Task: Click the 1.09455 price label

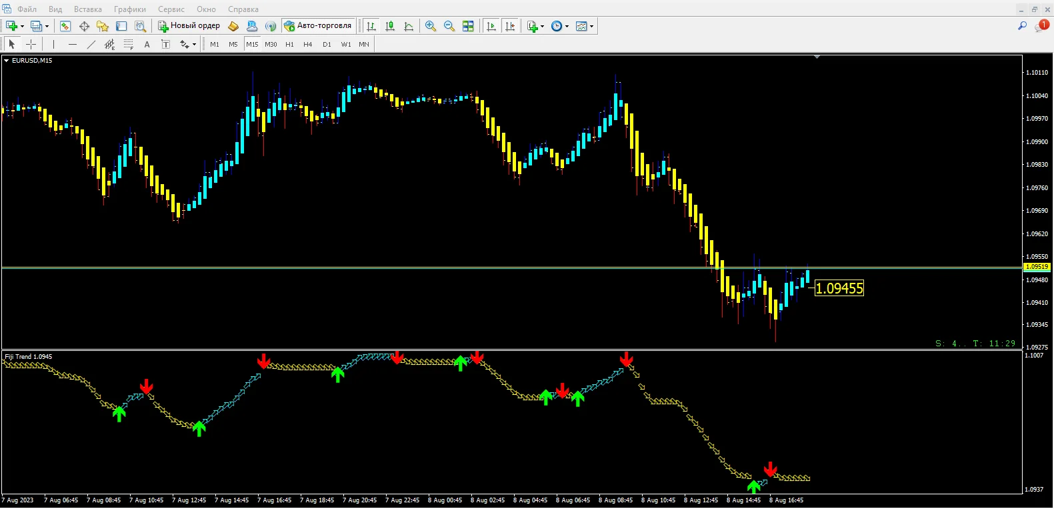Action: pos(839,288)
